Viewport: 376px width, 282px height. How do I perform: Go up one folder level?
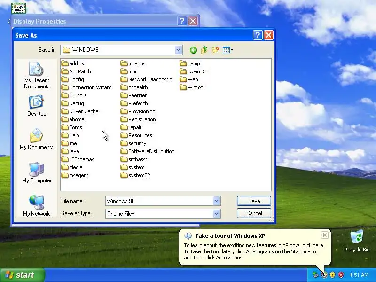click(x=204, y=50)
